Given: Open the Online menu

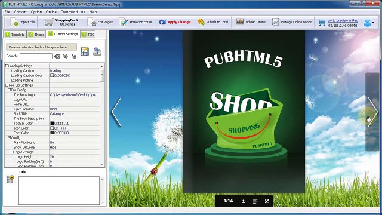Looking at the screenshot, I should pyautogui.click(x=51, y=12).
